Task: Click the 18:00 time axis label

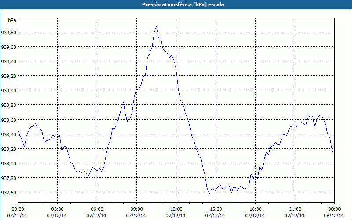Action: point(256,209)
